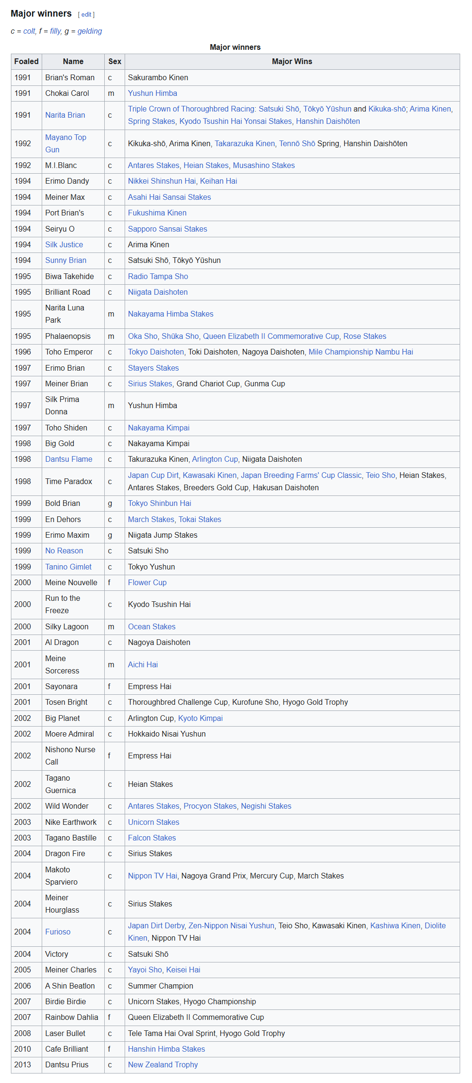The image size is (472, 1083).
Task: Open the Procyon Stakes link
Action: [x=210, y=806]
